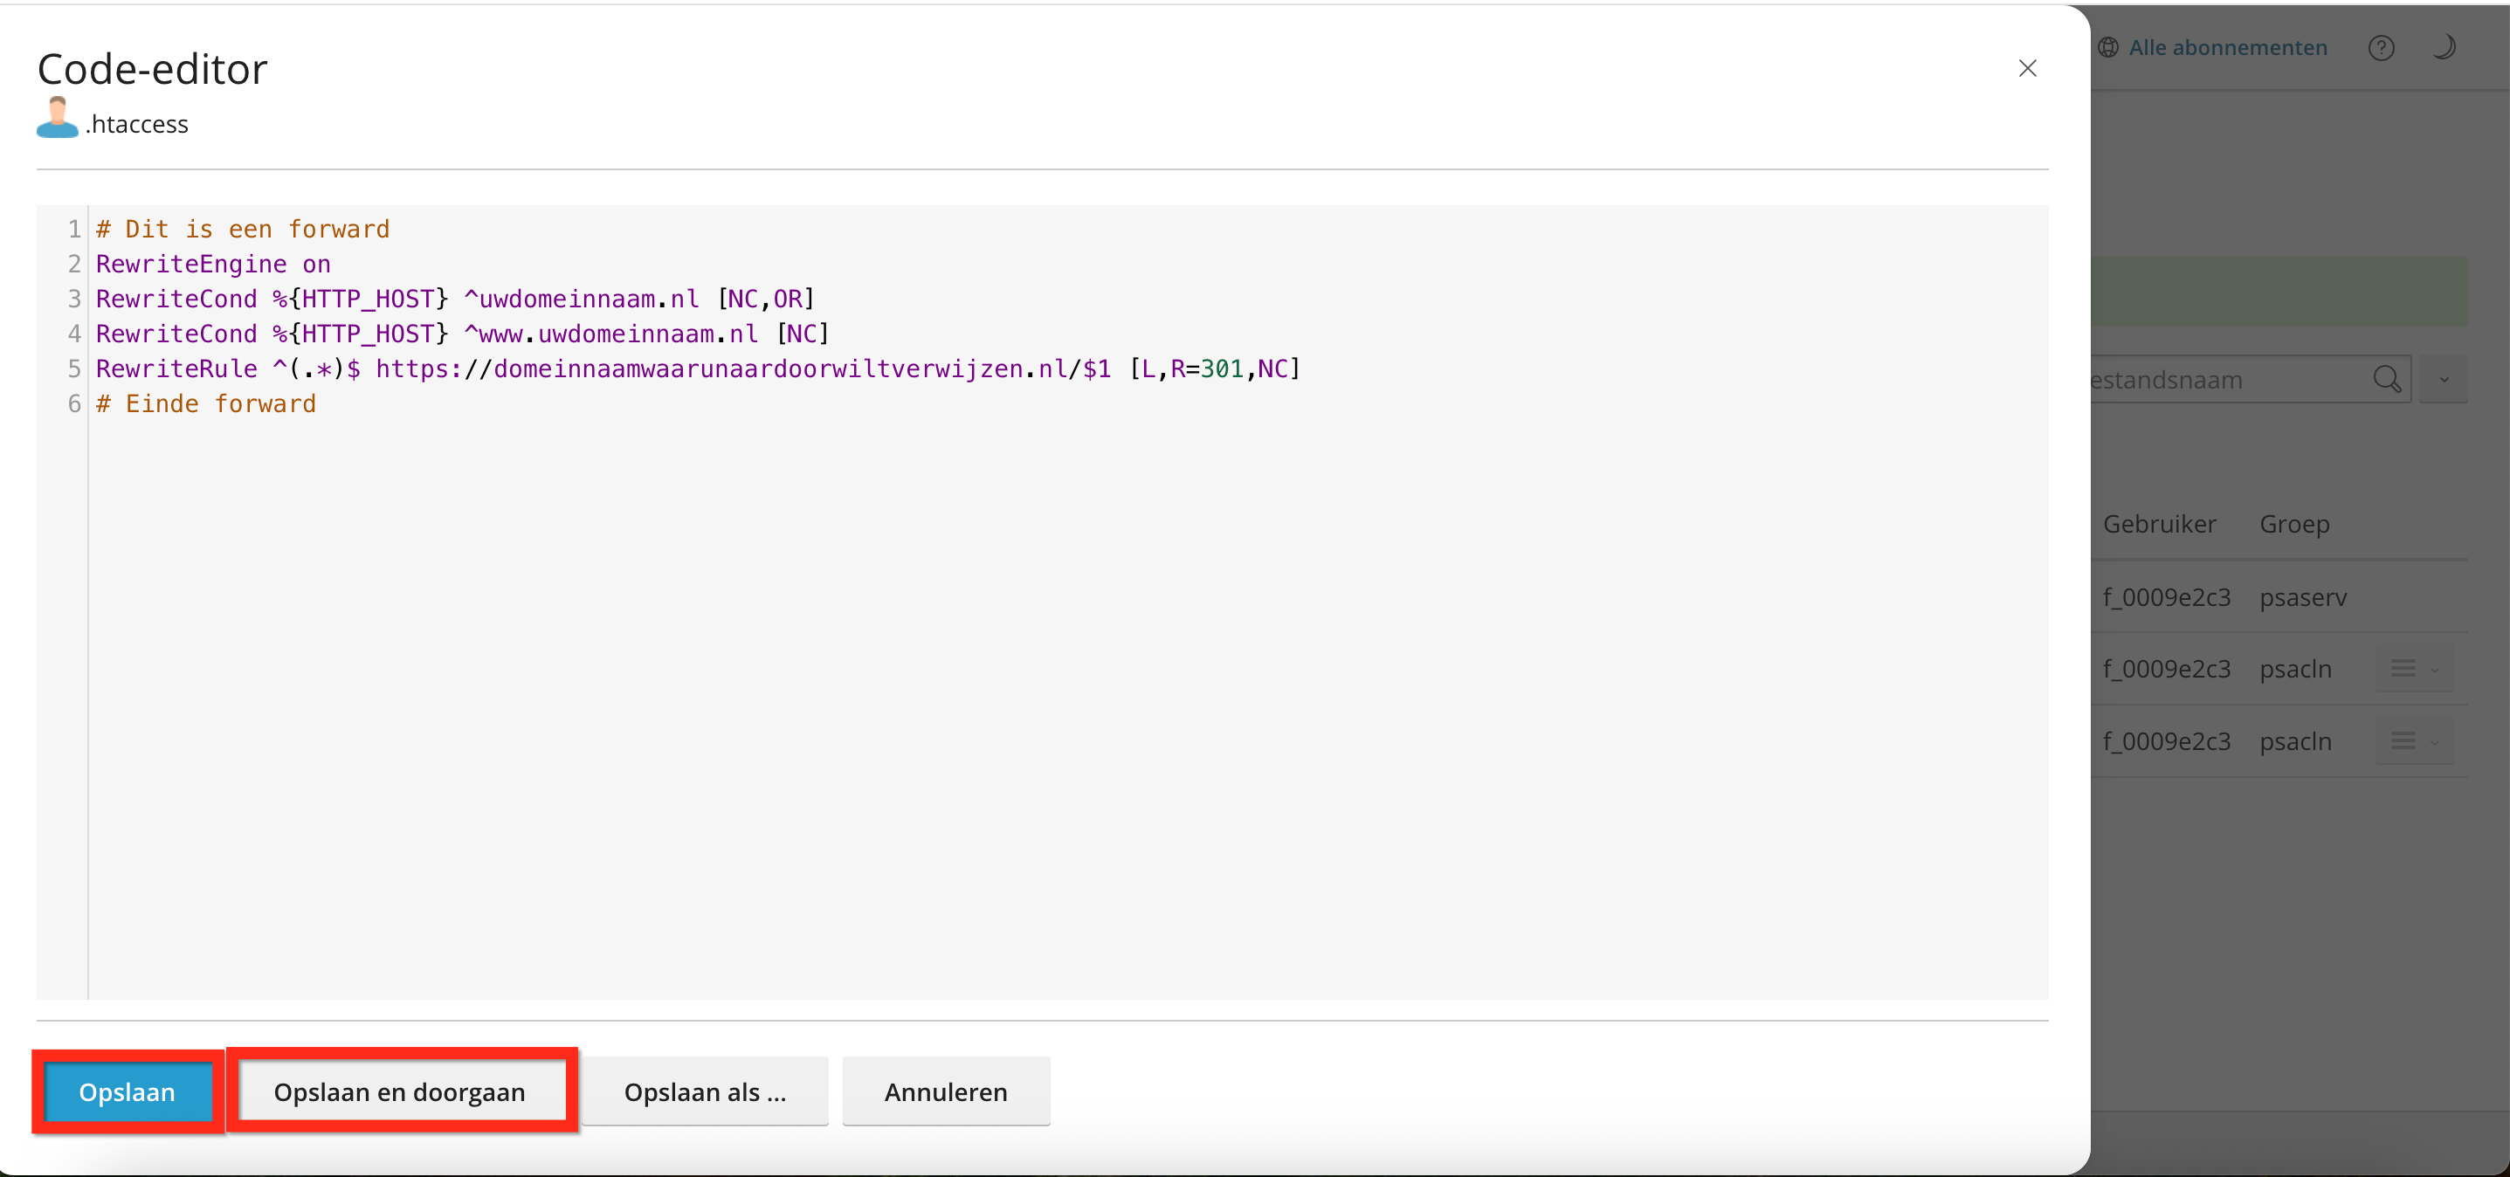Sort by the Groep column header
Viewport: 2510px width, 1177px height.
(2293, 524)
